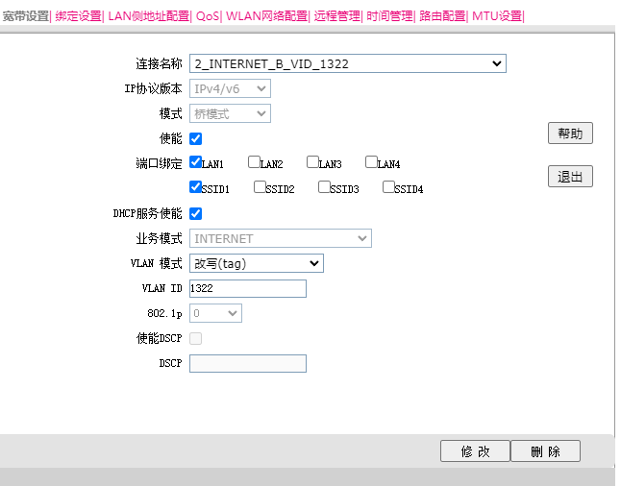Click the 帮助 button
The height and width of the screenshot is (486, 621).
pyautogui.click(x=570, y=134)
